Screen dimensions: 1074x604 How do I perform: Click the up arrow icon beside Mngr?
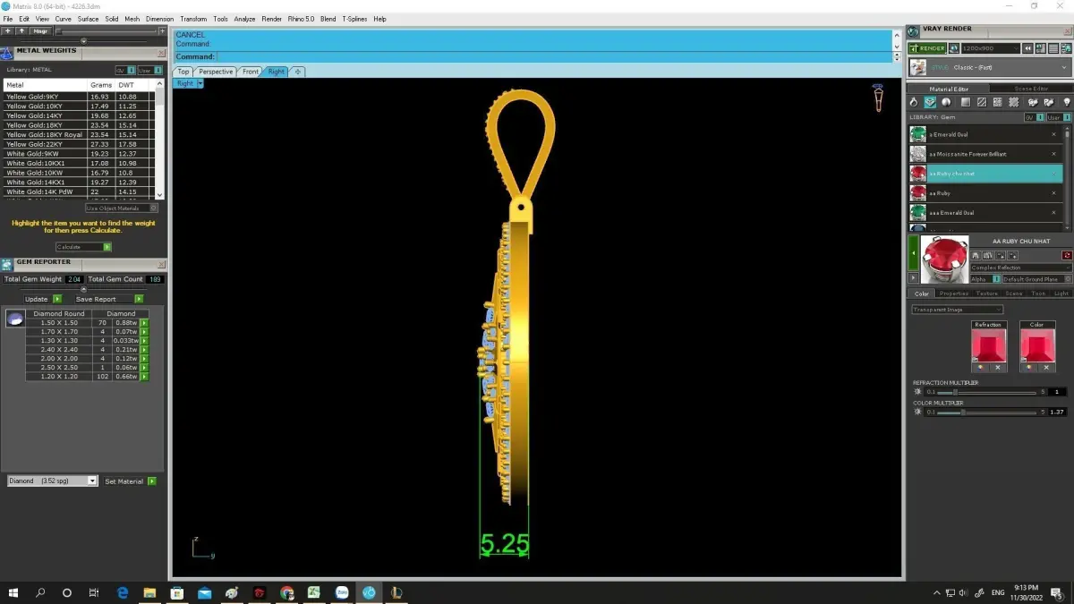point(22,31)
